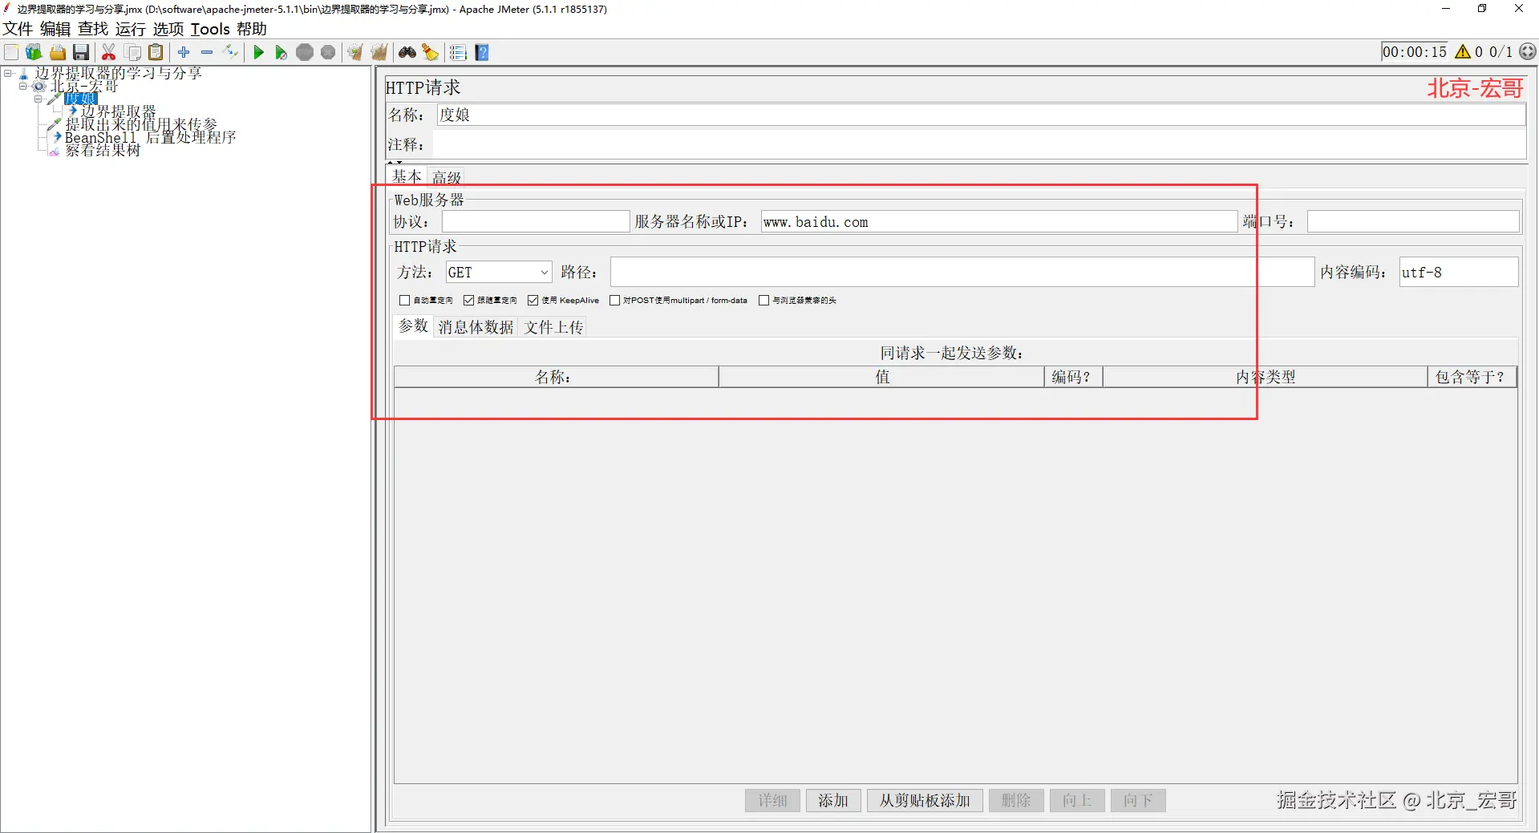Uncheck the 跟随重定向 checkbox
The height and width of the screenshot is (833, 1539).
468,301
